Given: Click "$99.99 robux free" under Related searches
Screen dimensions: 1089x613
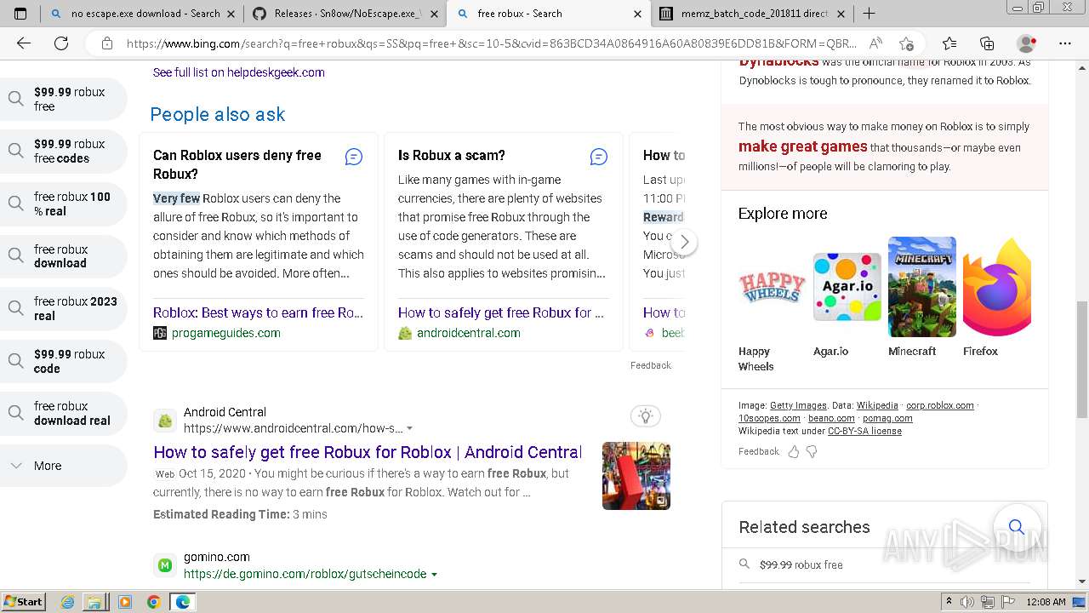Looking at the screenshot, I should (801, 564).
